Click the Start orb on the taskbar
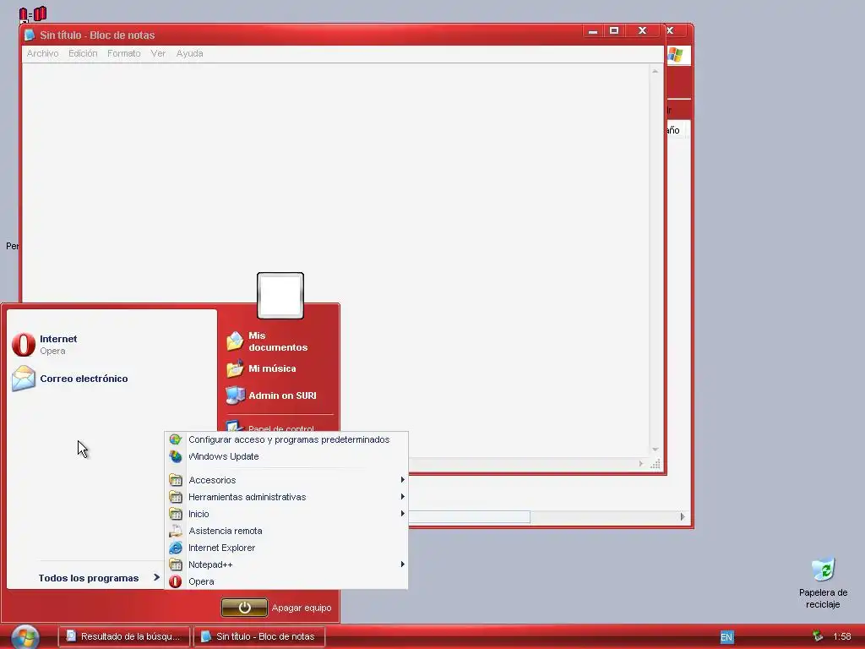 pyautogui.click(x=25, y=637)
